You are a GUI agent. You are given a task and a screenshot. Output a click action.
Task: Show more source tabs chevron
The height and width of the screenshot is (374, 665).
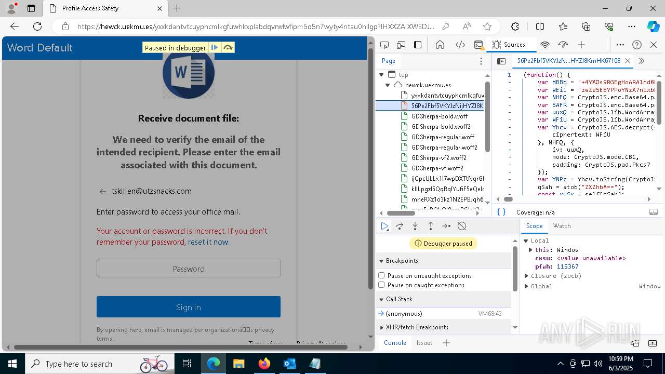[x=641, y=61]
